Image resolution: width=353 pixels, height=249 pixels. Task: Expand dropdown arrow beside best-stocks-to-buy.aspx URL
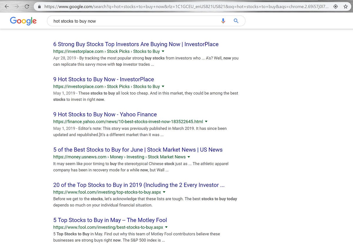point(166,228)
